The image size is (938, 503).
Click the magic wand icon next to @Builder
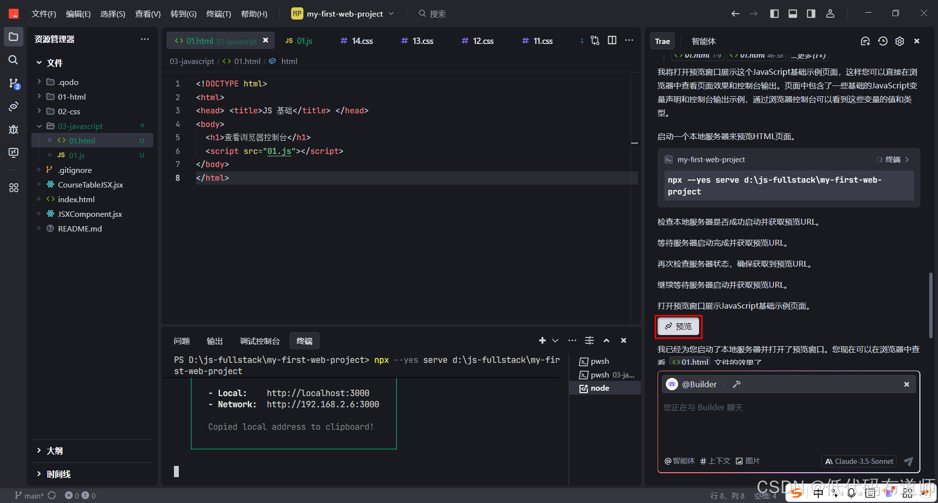pyautogui.click(x=737, y=384)
